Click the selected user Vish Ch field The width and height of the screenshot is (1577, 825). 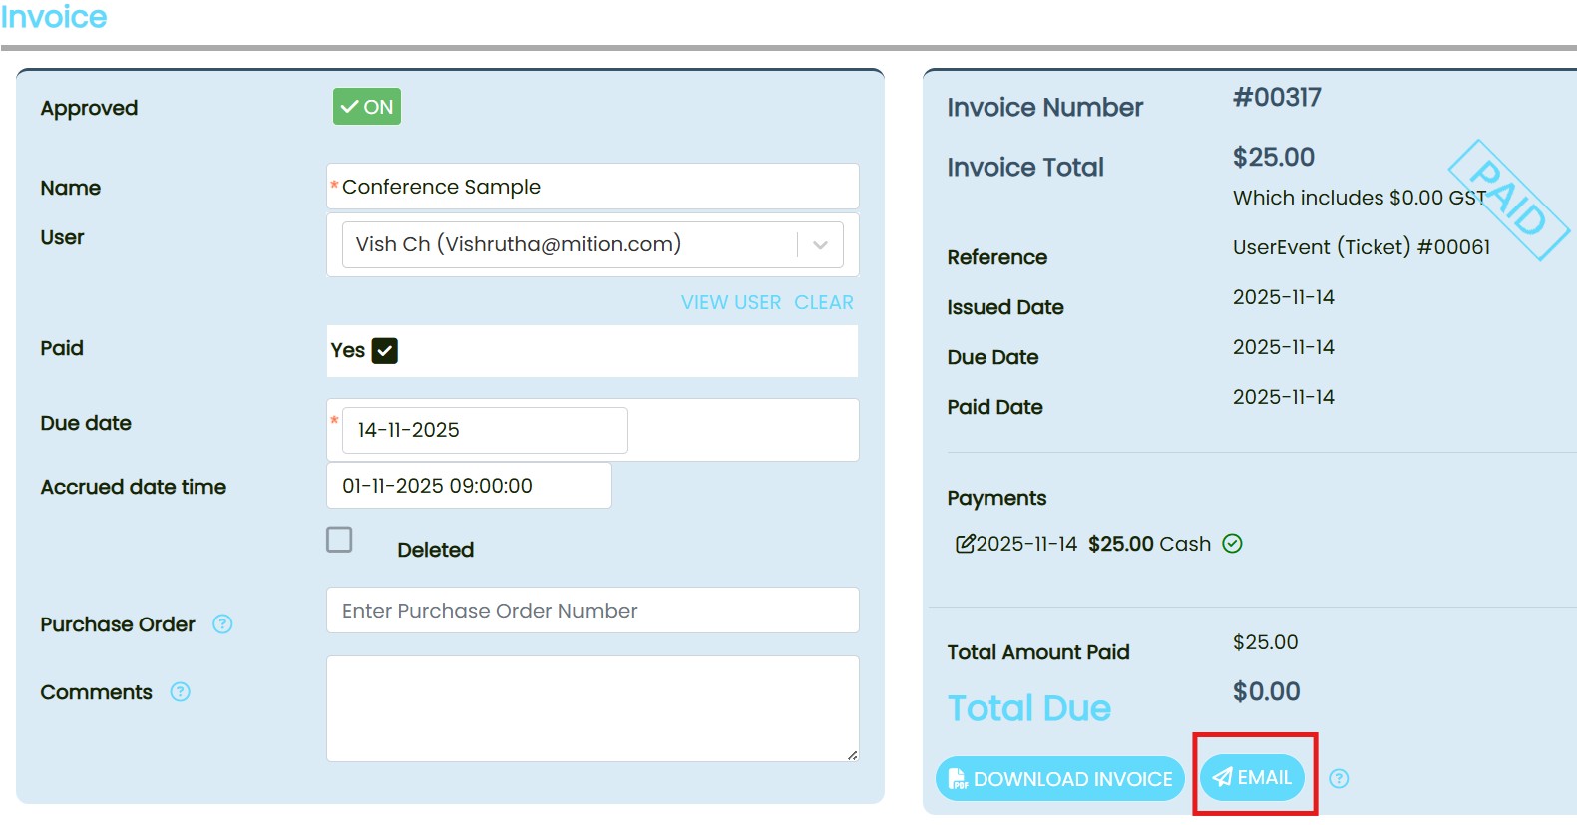569,245
